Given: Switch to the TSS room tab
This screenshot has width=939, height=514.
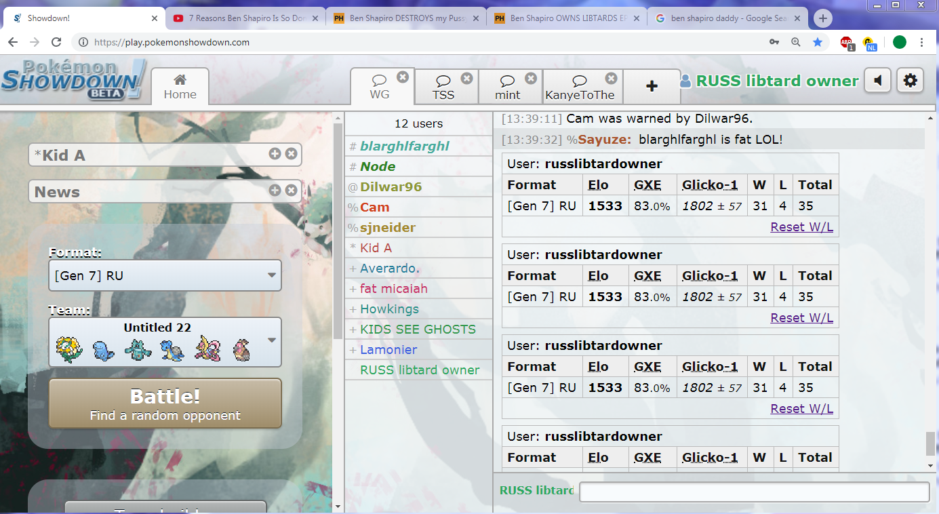Looking at the screenshot, I should point(443,87).
